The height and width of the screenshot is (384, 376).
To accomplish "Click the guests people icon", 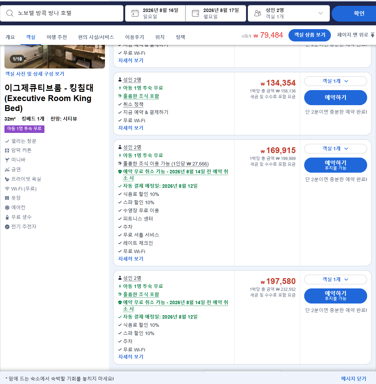I will 257,13.
